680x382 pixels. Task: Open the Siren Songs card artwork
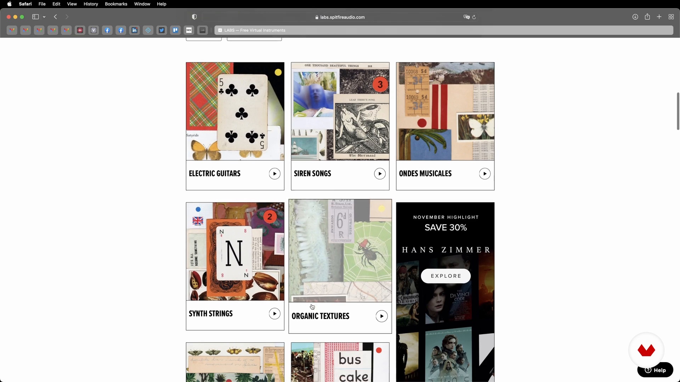coord(340,111)
